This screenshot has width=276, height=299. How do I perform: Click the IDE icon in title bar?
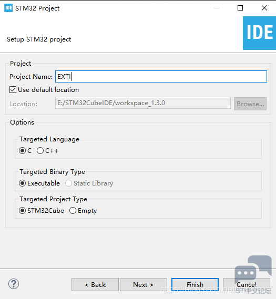[8, 8]
